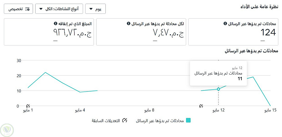The image size is (282, 137).
Task: Select the ٩٢٦٫٧٢ amount spent card
Action: point(49,32)
